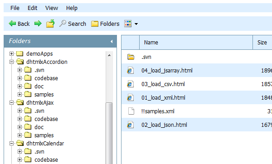Select file 02_load_json.html

coord(197,125)
